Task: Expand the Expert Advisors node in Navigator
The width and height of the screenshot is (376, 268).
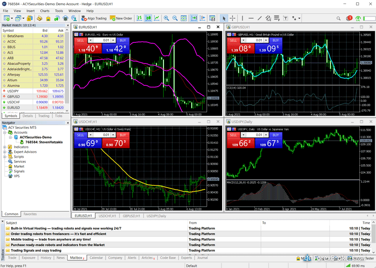Action: click(x=4, y=152)
